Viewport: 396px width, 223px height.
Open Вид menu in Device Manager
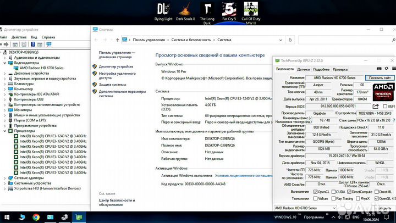click(34, 37)
